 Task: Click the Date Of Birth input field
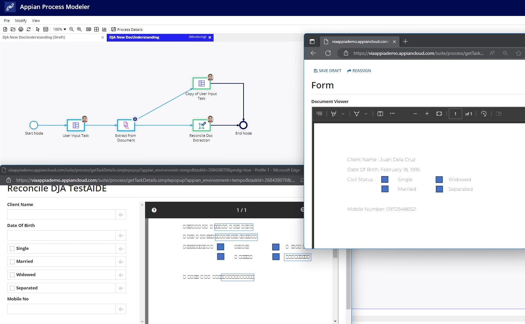(62, 236)
